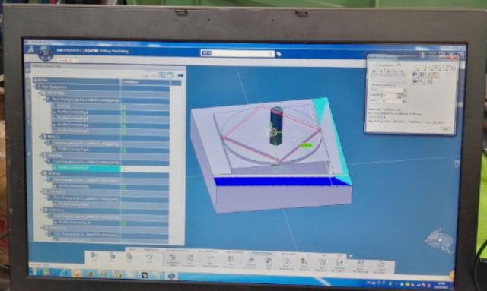Click the green label on the part surface
Viewport: 487px width, 291px height.
click(306, 145)
